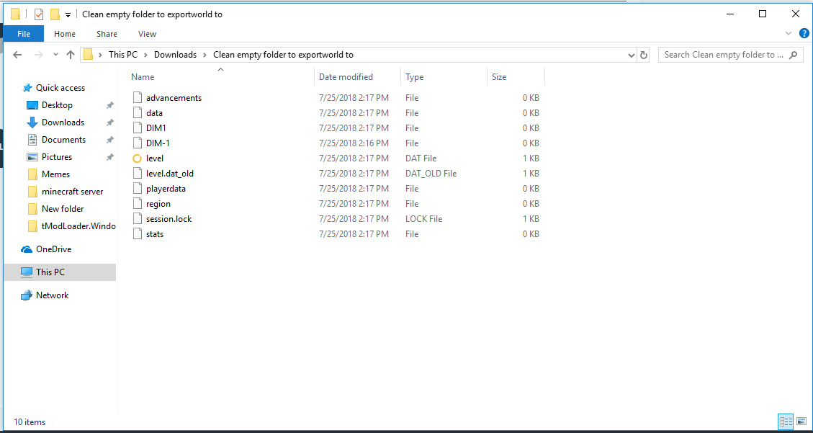This screenshot has width=813, height=433.
Task: Switch to Large icons view button
Action: point(801,421)
